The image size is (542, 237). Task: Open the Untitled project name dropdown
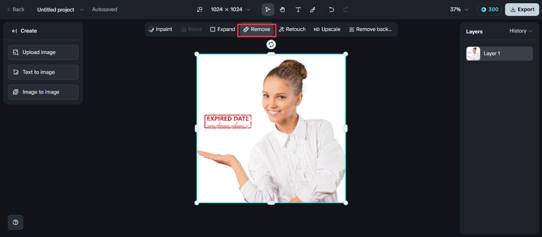coord(61,9)
